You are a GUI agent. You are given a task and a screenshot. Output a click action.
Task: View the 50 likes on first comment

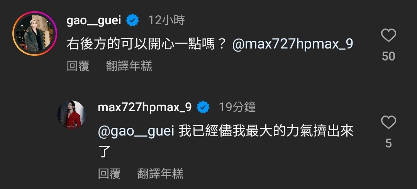tap(388, 56)
